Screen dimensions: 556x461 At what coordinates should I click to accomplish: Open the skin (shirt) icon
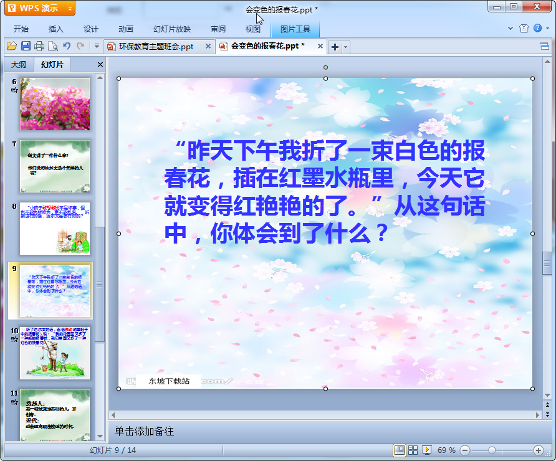tap(524, 29)
